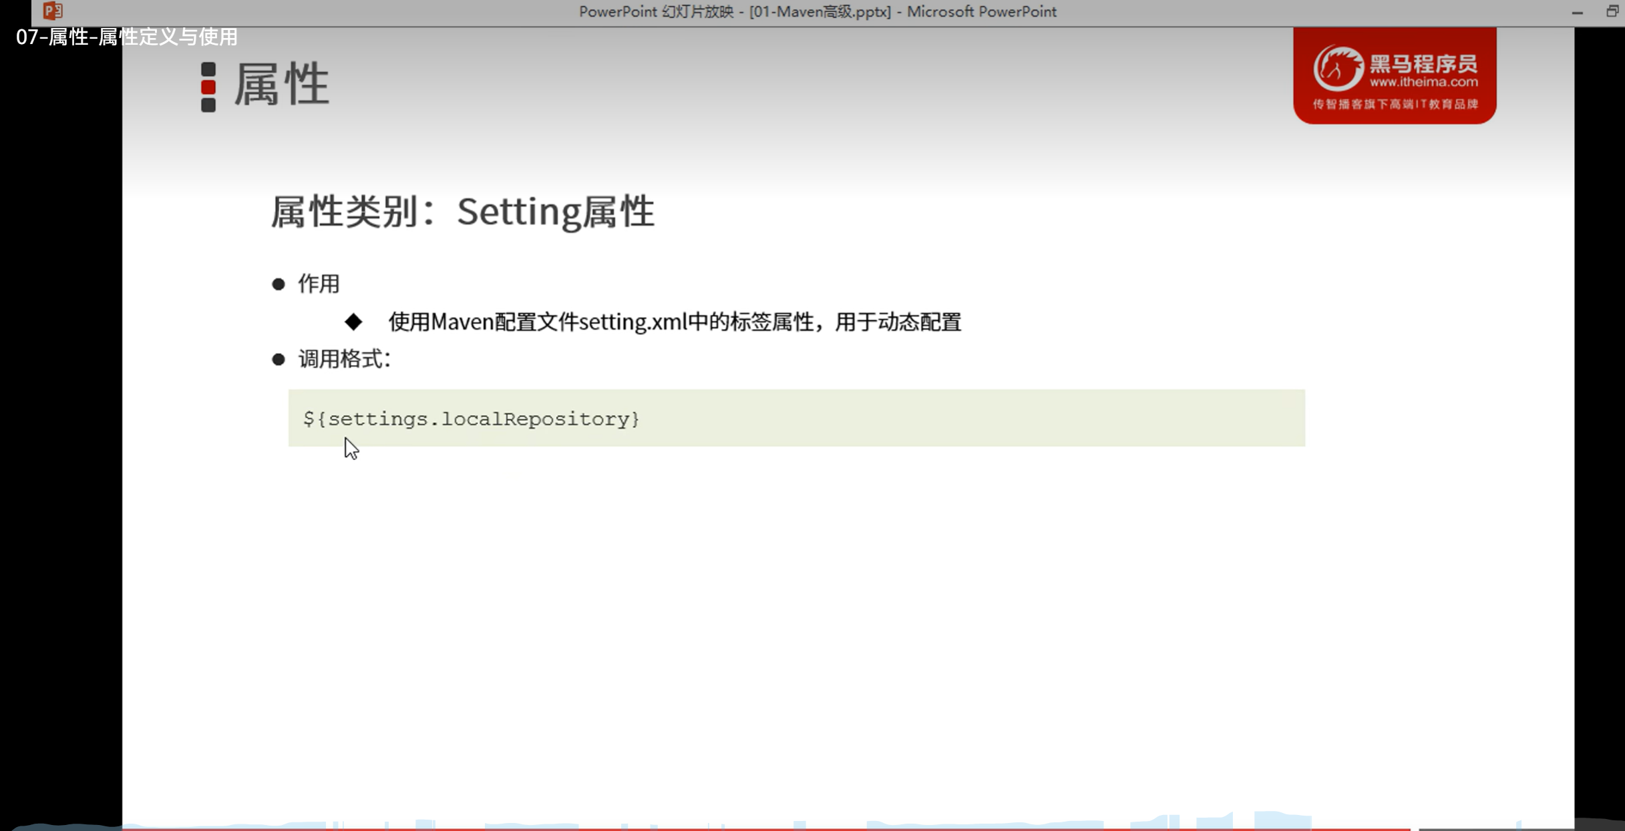Click the tagline 传智播客旗下高端IT教育品牌
Screen dimensions: 1625x831
pyautogui.click(x=1395, y=104)
